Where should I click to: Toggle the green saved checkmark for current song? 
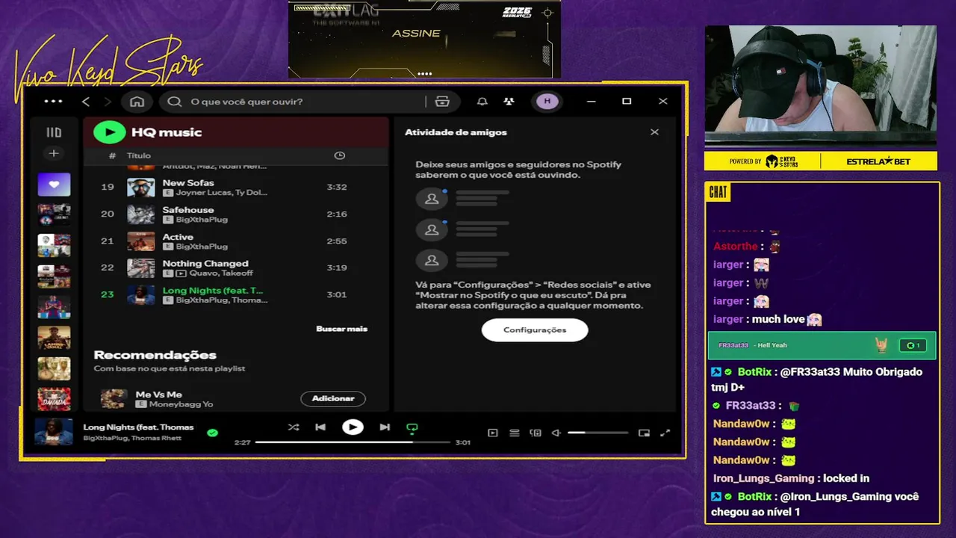tap(212, 433)
